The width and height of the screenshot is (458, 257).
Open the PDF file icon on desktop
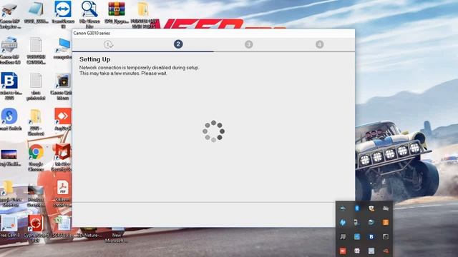point(63,187)
